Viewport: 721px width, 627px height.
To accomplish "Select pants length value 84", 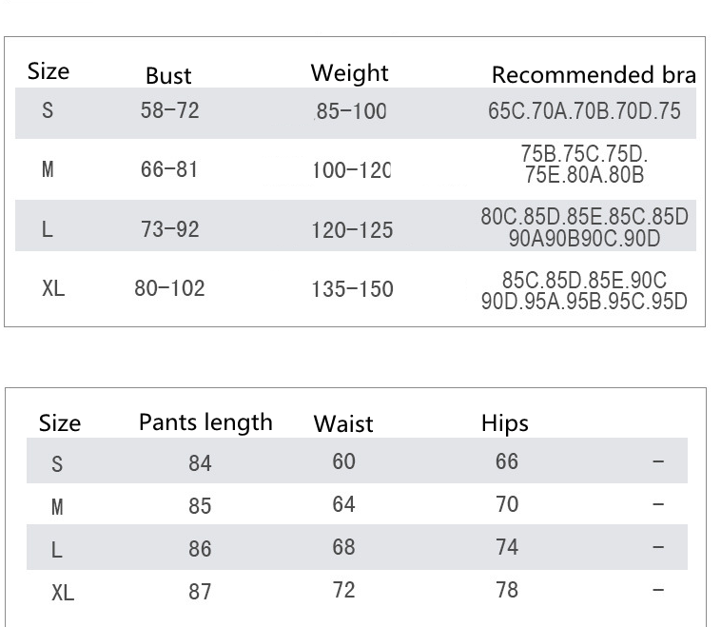I will pyautogui.click(x=200, y=463).
